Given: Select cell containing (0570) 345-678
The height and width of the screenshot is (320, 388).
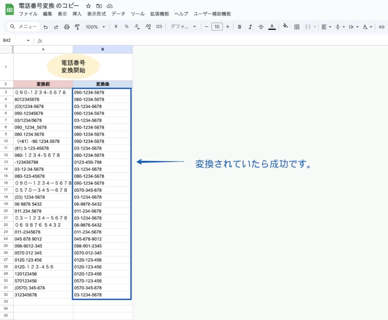Looking at the screenshot, I should 43,288.
